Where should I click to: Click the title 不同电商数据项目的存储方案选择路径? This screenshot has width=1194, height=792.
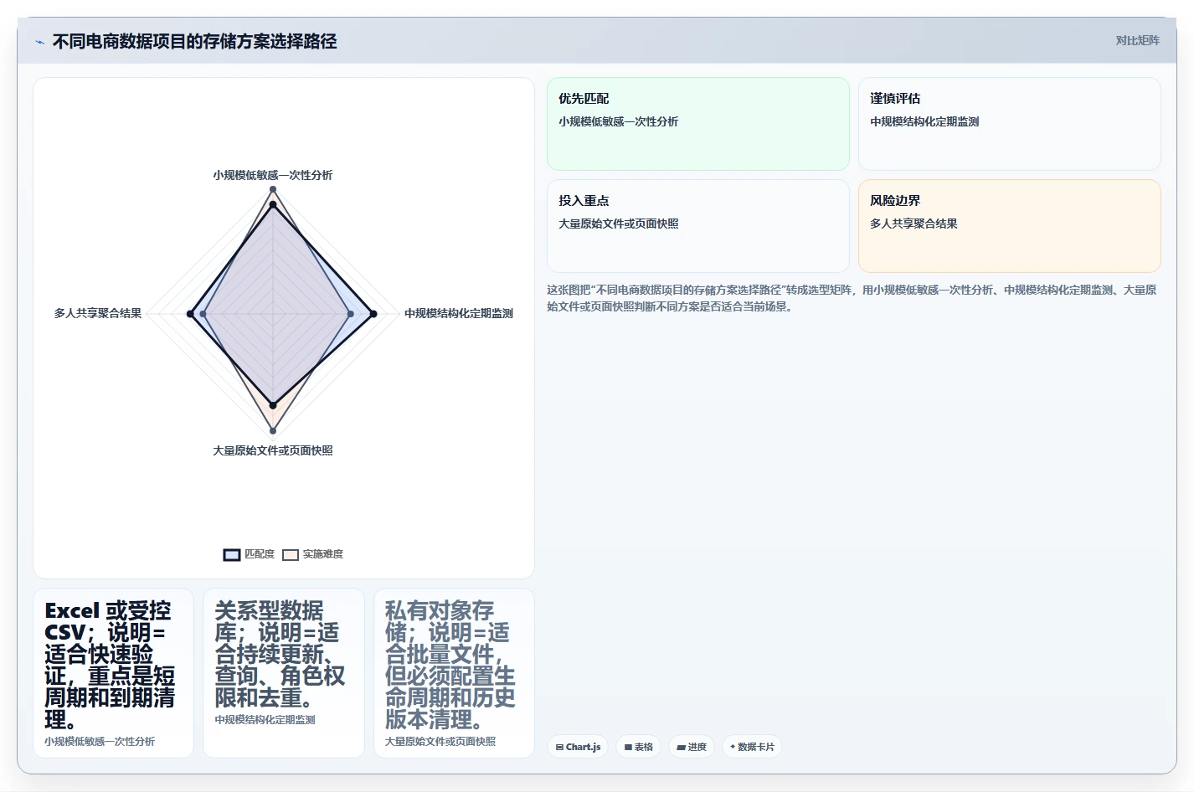pos(194,41)
